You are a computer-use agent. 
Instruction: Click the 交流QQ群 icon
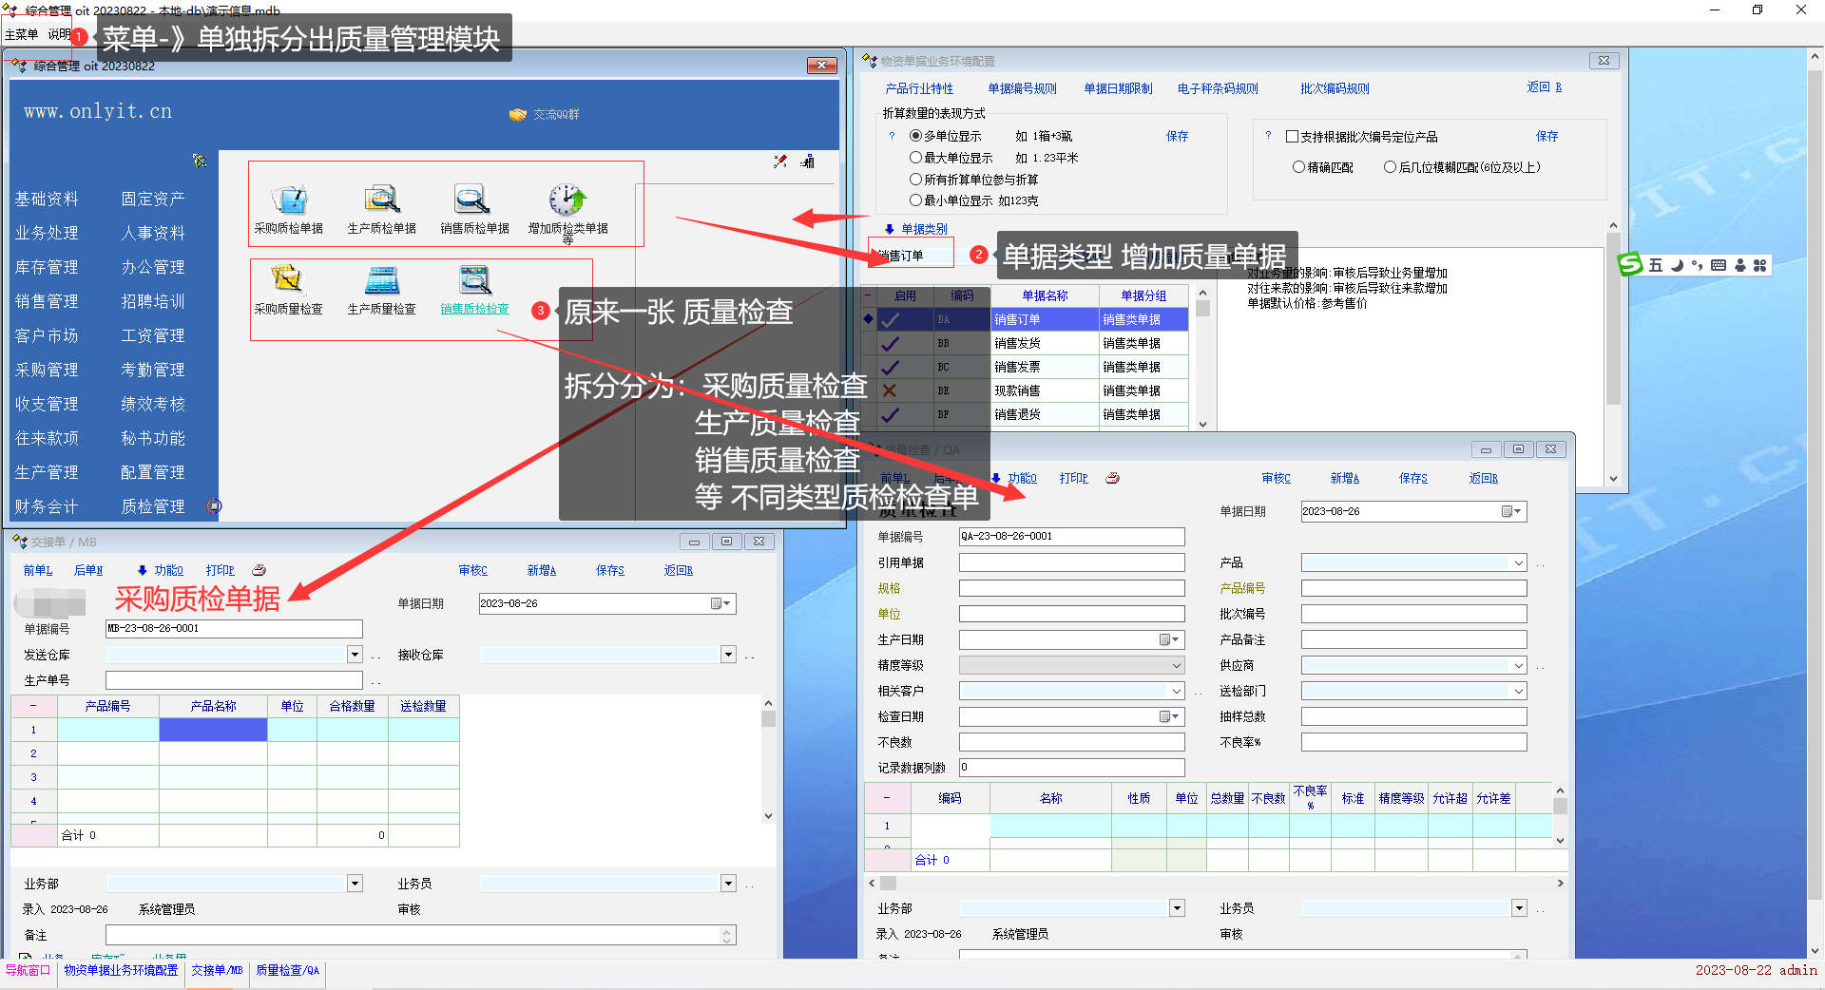[518, 114]
